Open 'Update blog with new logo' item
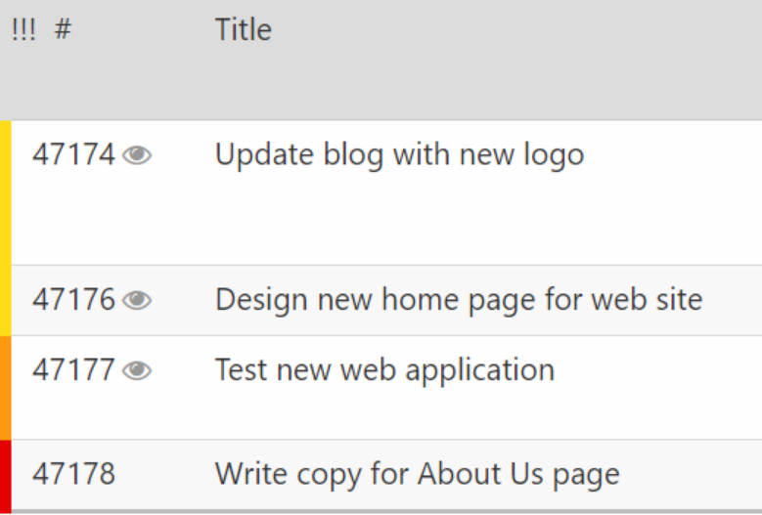762x515 pixels. tap(399, 154)
